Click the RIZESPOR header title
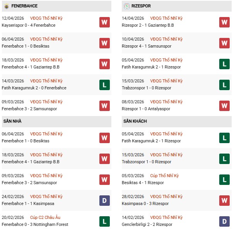Screen dimensions: 232x229 click(142, 6)
